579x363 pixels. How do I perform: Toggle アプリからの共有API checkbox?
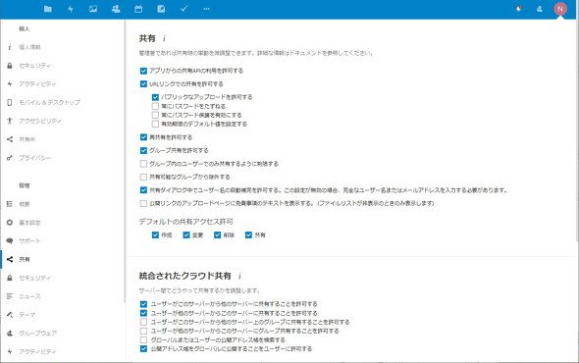[143, 71]
